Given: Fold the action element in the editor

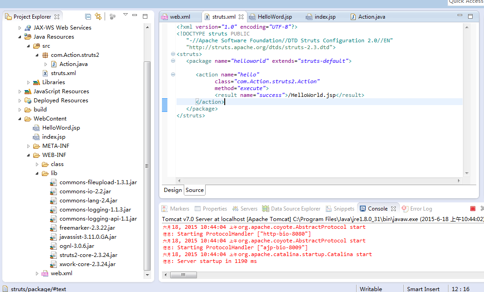Looking at the screenshot, I should click(173, 75).
